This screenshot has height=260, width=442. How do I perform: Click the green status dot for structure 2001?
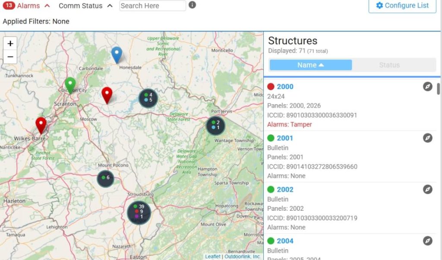(271, 138)
